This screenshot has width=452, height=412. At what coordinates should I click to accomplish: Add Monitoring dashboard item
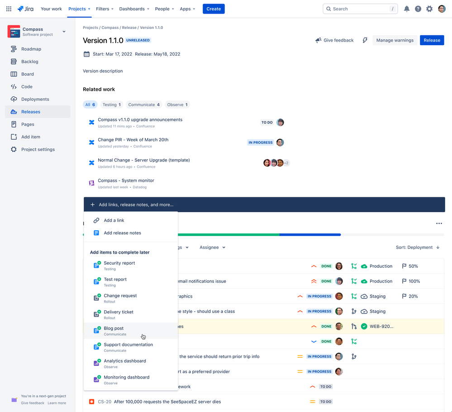point(131,380)
